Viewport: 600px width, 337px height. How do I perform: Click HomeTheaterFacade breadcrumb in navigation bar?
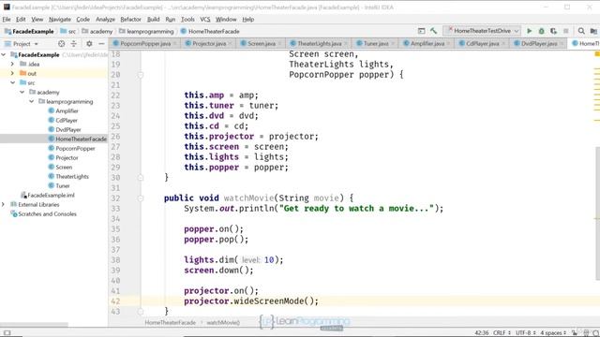click(210, 31)
